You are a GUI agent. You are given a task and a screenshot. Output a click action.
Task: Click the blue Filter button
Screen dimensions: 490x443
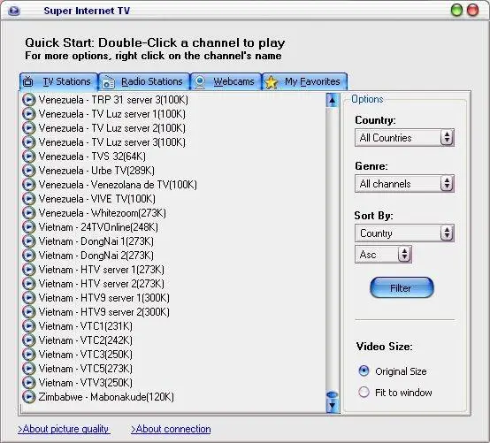point(402,287)
